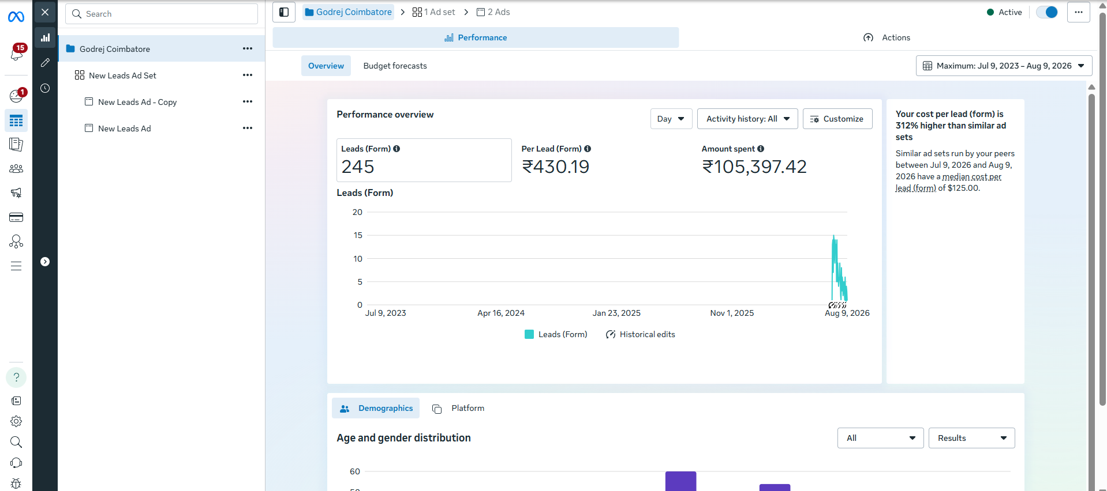The height and width of the screenshot is (491, 1107).
Task: Open the all tools hamburger menu
Action: [16, 266]
